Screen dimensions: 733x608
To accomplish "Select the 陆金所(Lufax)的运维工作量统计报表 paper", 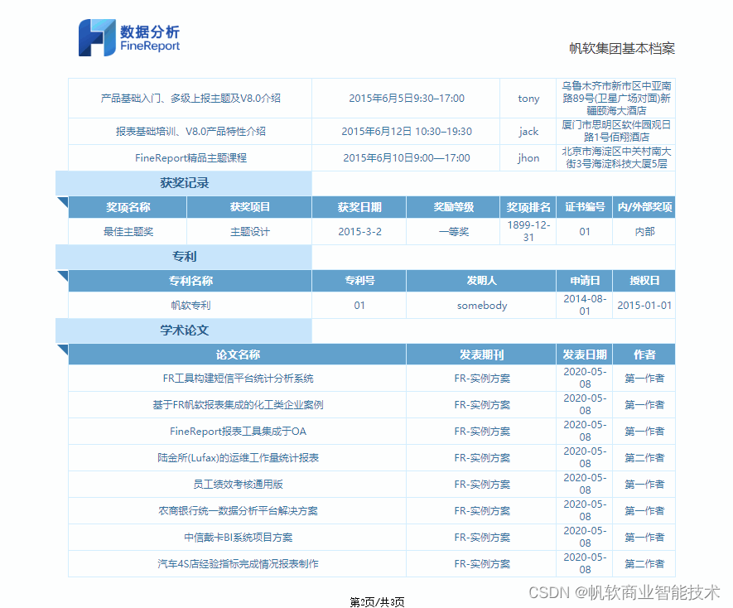I will pyautogui.click(x=238, y=458).
